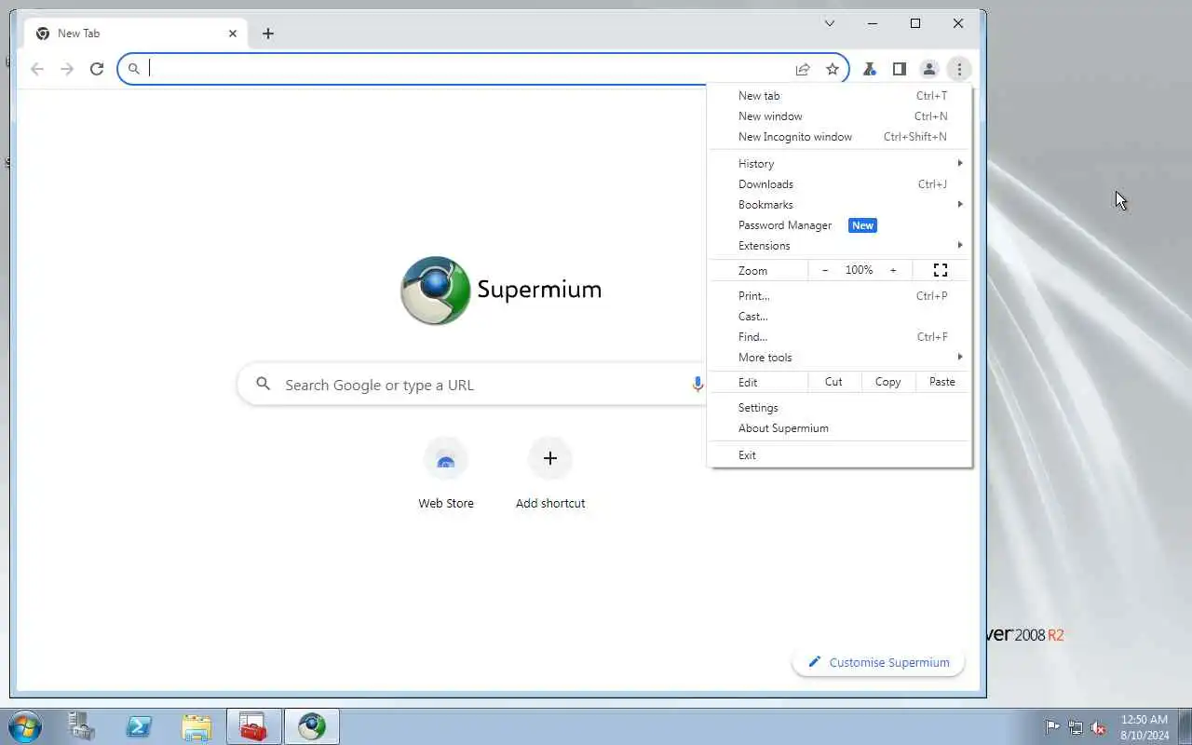Open Downloads from the menu
The height and width of the screenshot is (745, 1192).
[840, 184]
